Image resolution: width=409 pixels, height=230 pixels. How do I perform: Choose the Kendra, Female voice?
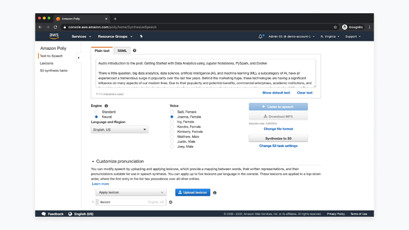click(172, 127)
